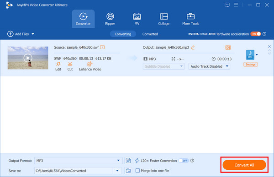Move the file up in the list
Screen dimensions: 274x177
coord(269,51)
